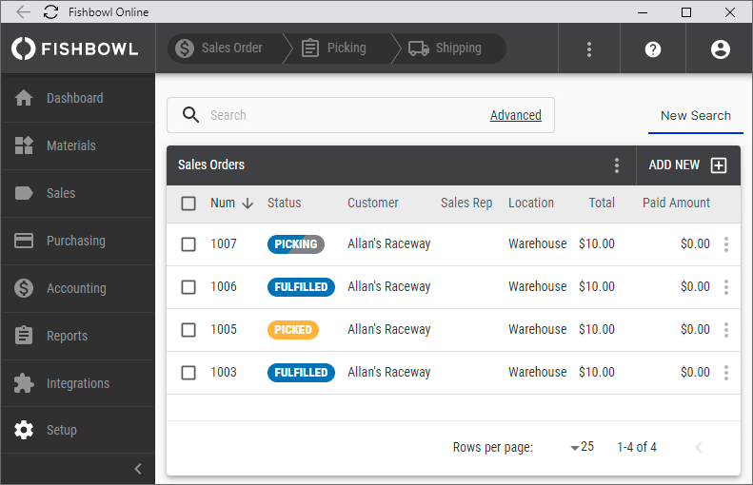Click the magnifying glass search icon
Viewport: 753px width, 485px height.
tap(190, 115)
